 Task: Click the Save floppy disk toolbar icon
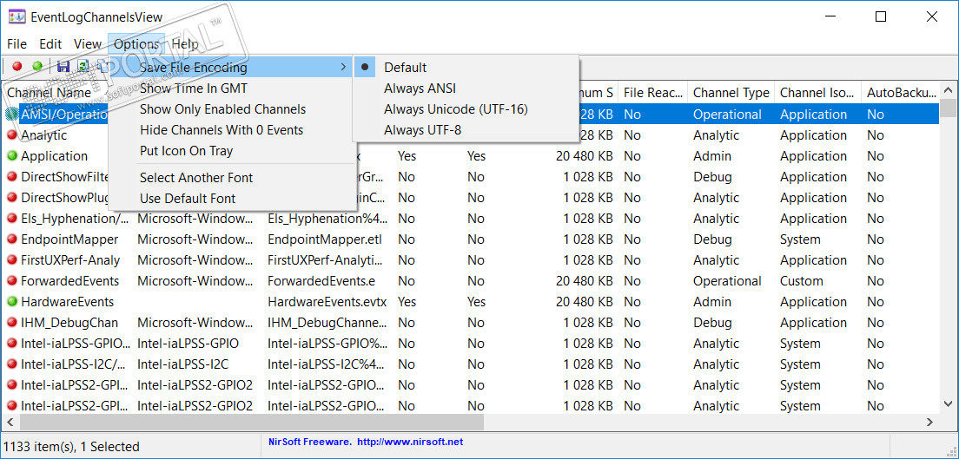(63, 66)
